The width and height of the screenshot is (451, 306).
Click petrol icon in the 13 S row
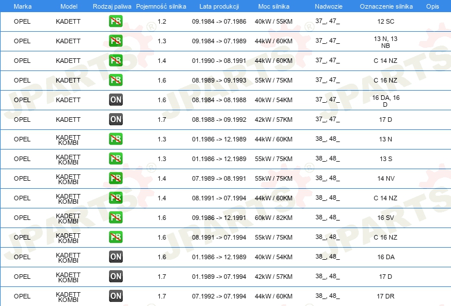pyautogui.click(x=115, y=158)
